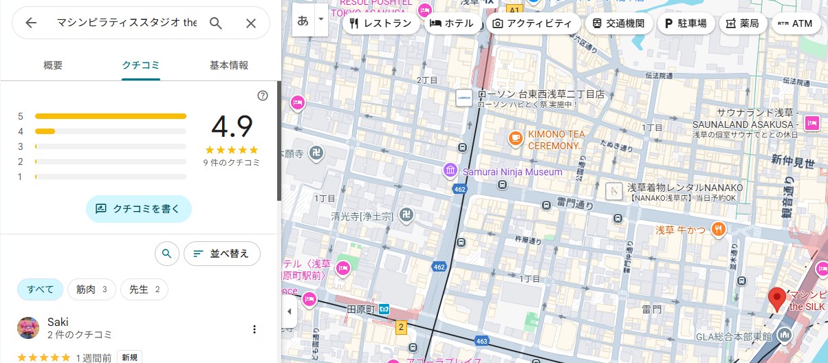Viewport: 828px width, 363px height.
Task: Clear the search with the X icon
Action: coord(251,23)
